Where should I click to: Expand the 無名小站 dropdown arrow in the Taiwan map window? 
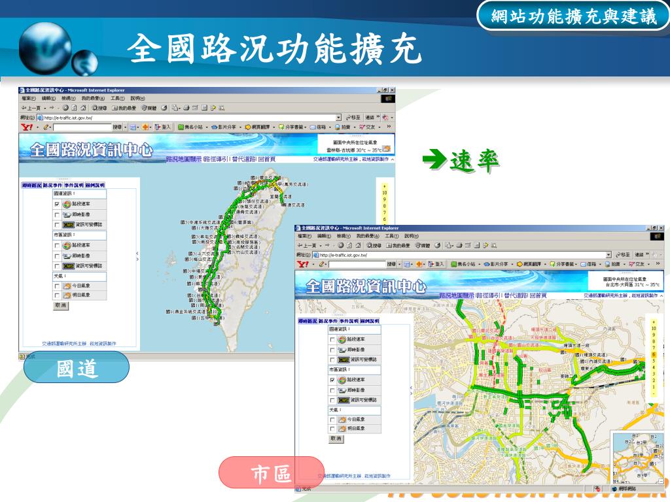207,127
